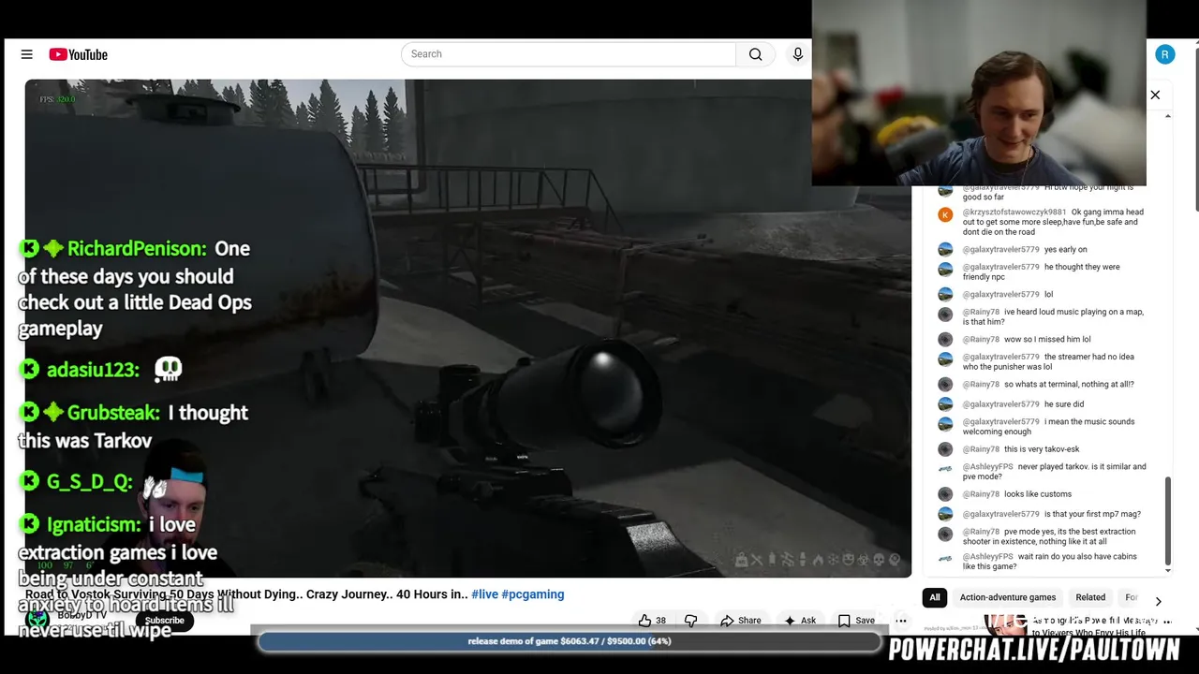Start voice search with microphone icon
This screenshot has height=674, width=1199.
pos(797,54)
